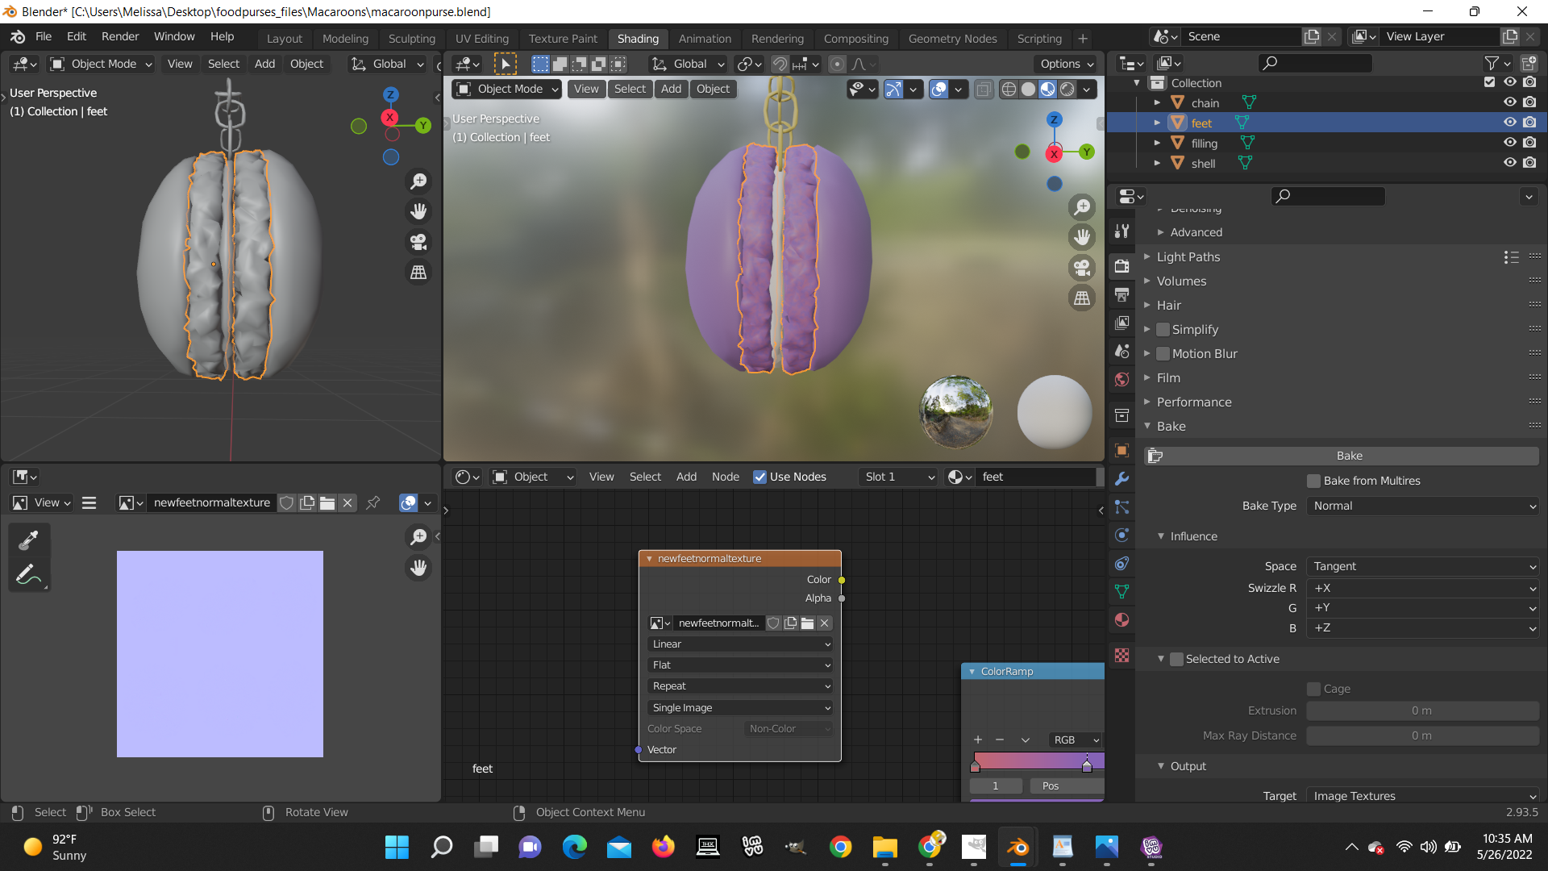Click the outliner search field
Screen dimensions: 1548x871
(1315, 63)
